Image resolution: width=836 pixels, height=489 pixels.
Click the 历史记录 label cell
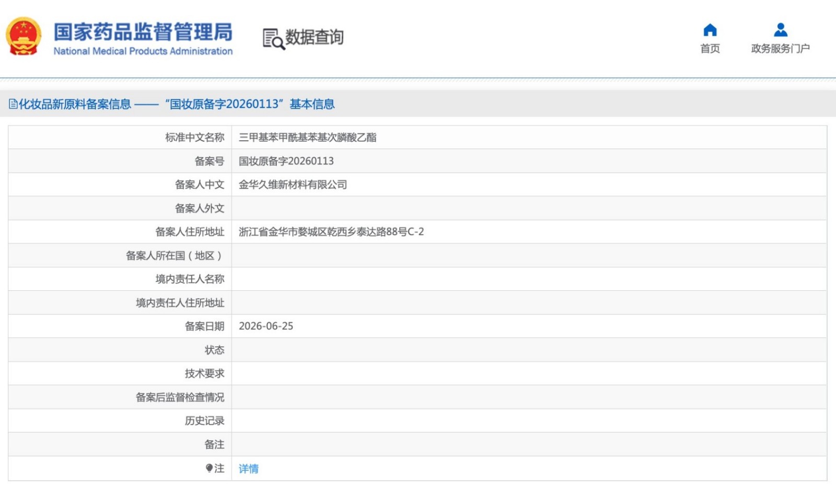[x=120, y=421]
